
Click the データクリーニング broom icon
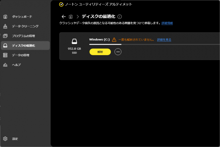click(x=5, y=26)
